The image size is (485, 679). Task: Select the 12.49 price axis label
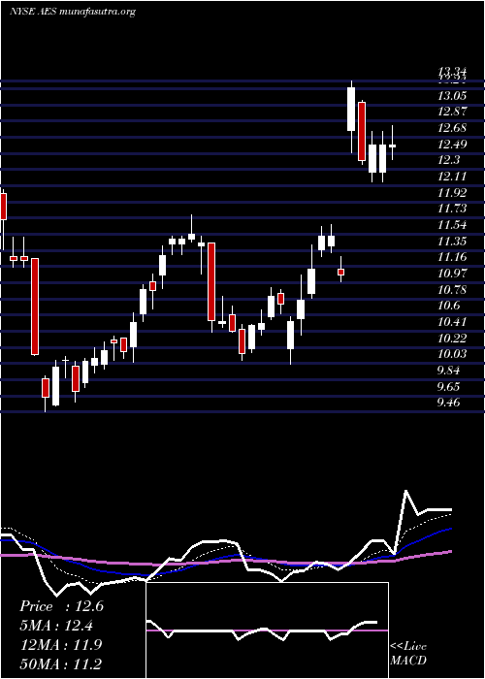(x=452, y=145)
